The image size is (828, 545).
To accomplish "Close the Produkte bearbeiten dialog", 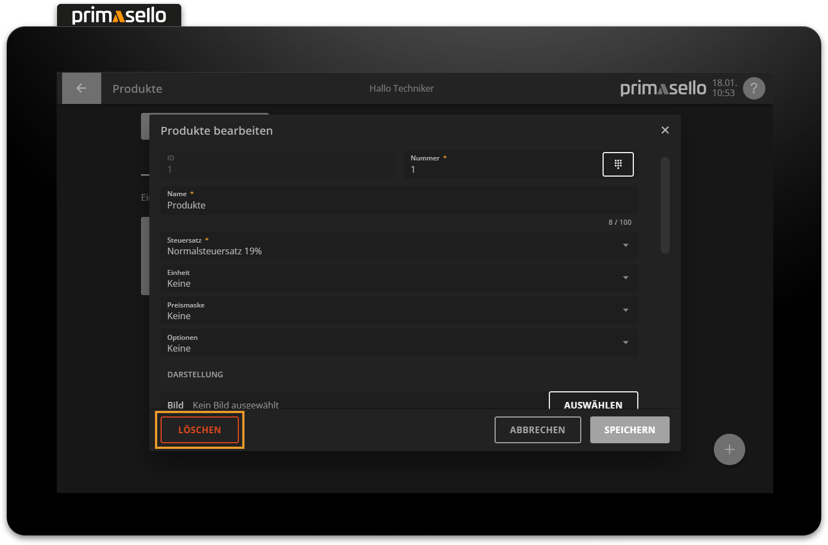I will (x=665, y=130).
